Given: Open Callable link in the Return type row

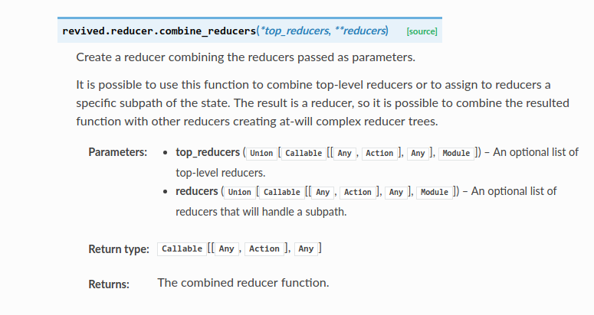Looking at the screenshot, I should coord(182,248).
